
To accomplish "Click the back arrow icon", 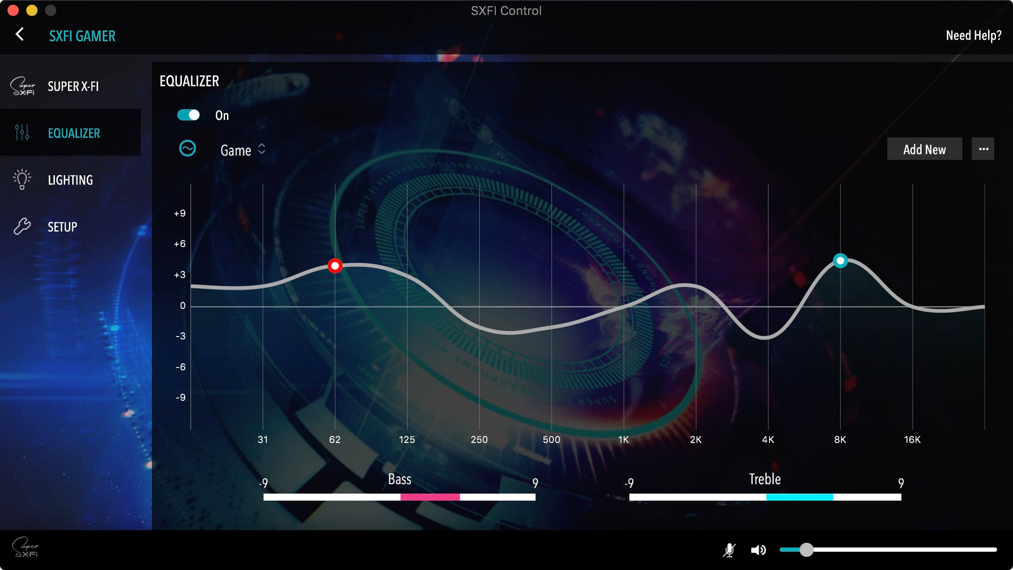I will click(20, 34).
